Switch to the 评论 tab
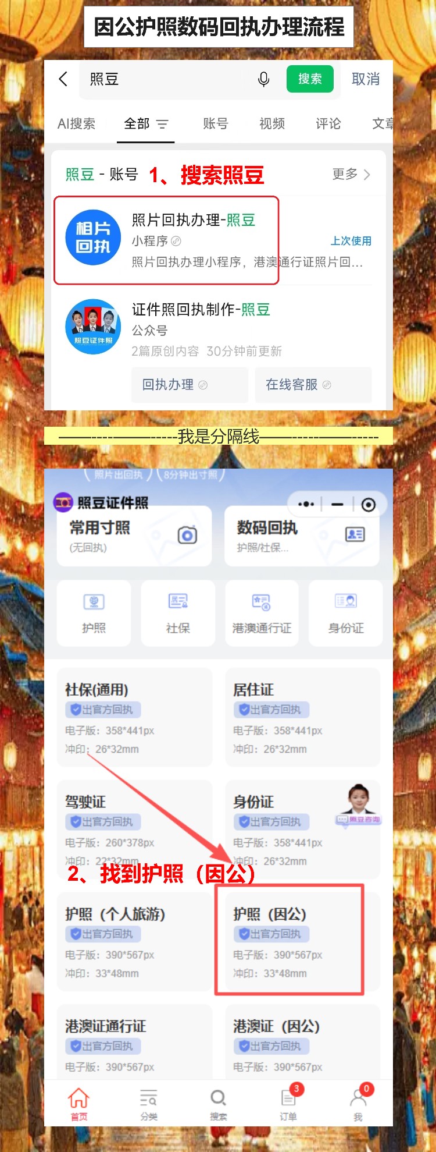 [x=328, y=123]
